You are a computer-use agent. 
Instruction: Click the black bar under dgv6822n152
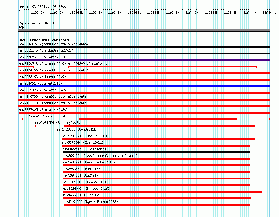[x=156, y=152]
